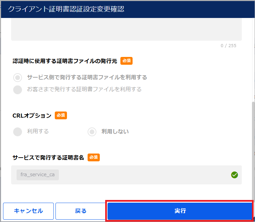Select お客さまで発行する証明書ファイルを利用する radio

18,89
